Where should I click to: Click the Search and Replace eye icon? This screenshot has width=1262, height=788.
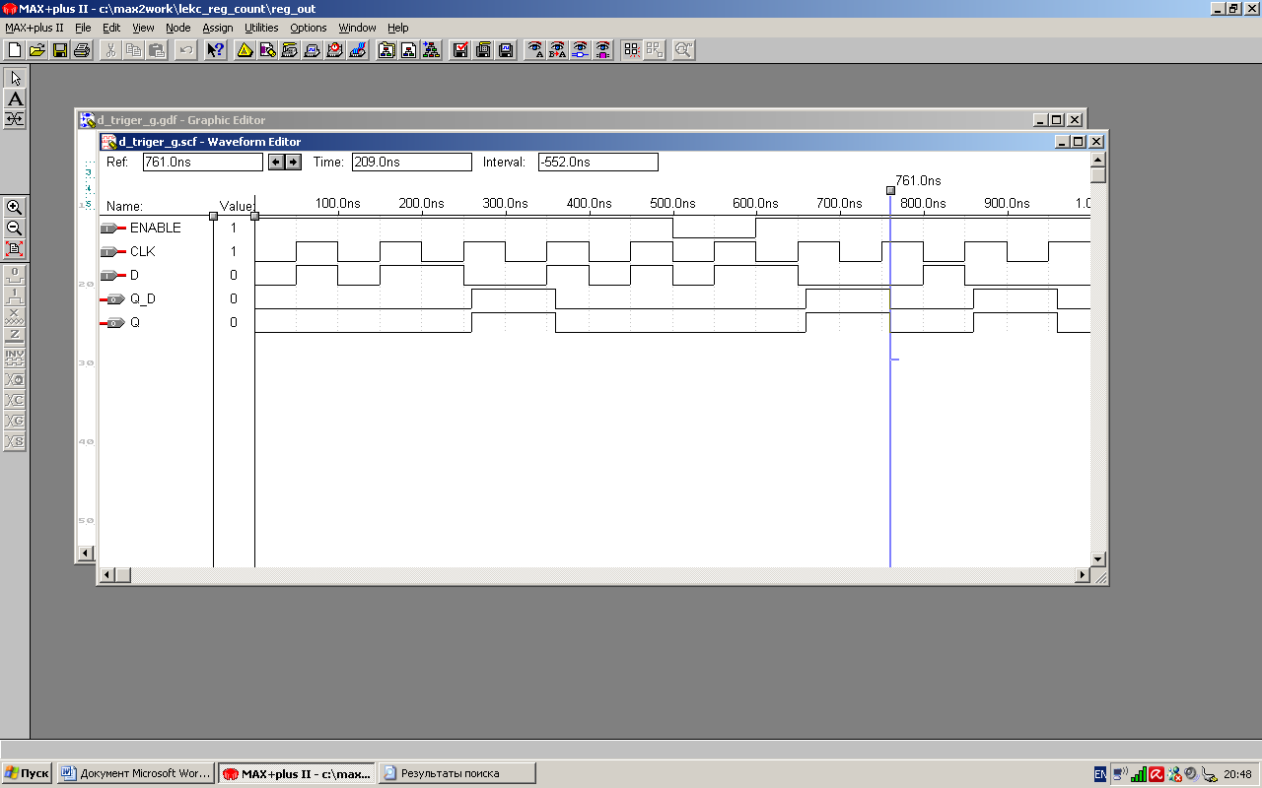click(x=558, y=50)
